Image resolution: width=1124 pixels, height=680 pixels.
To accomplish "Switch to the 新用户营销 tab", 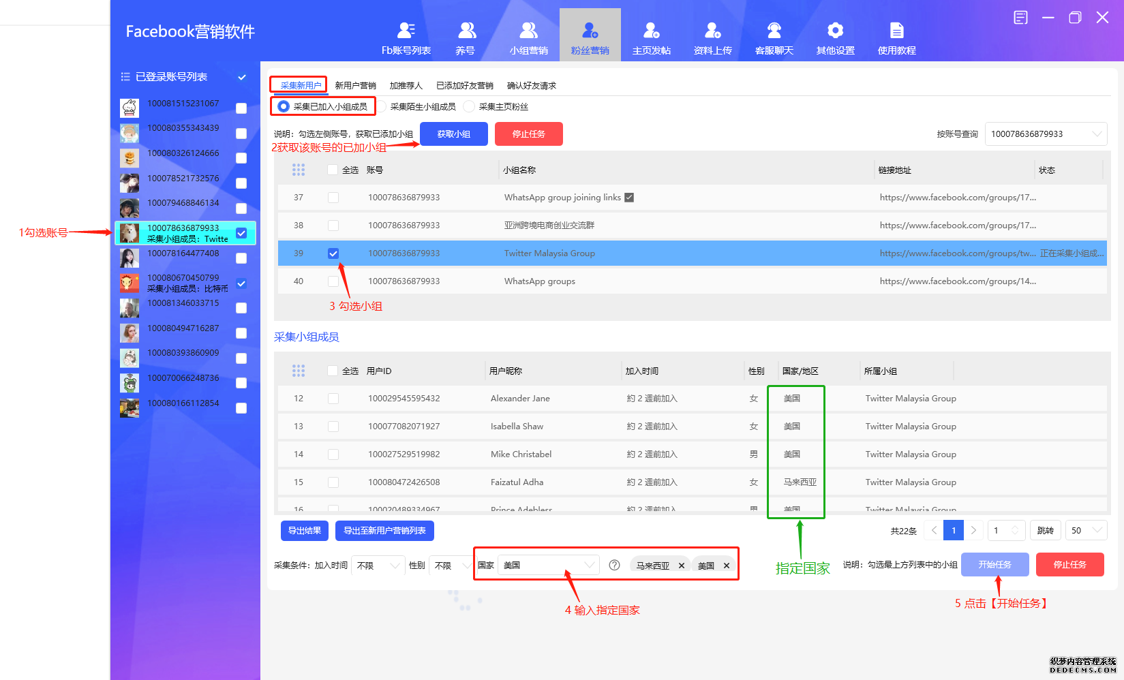I will (x=355, y=86).
